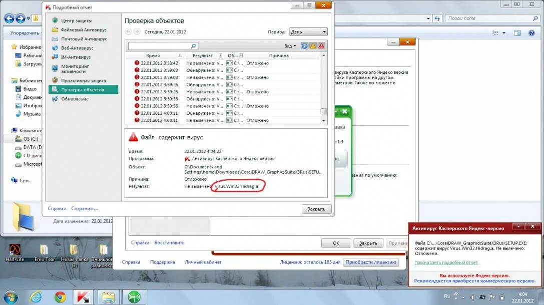Click Explorer search box Поиск: home
The image size is (544, 305).
coord(492,18)
